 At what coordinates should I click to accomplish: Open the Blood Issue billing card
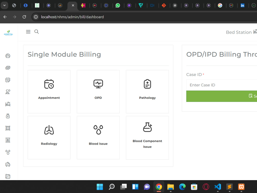[98, 137]
